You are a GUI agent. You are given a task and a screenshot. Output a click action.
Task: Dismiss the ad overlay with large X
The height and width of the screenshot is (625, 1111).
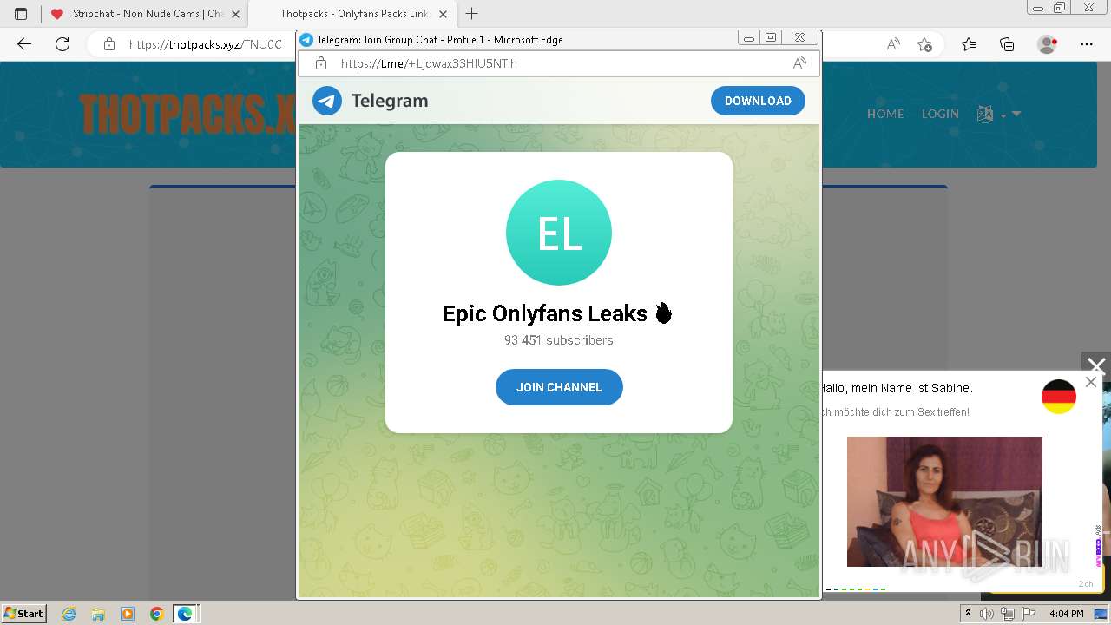tap(1096, 366)
